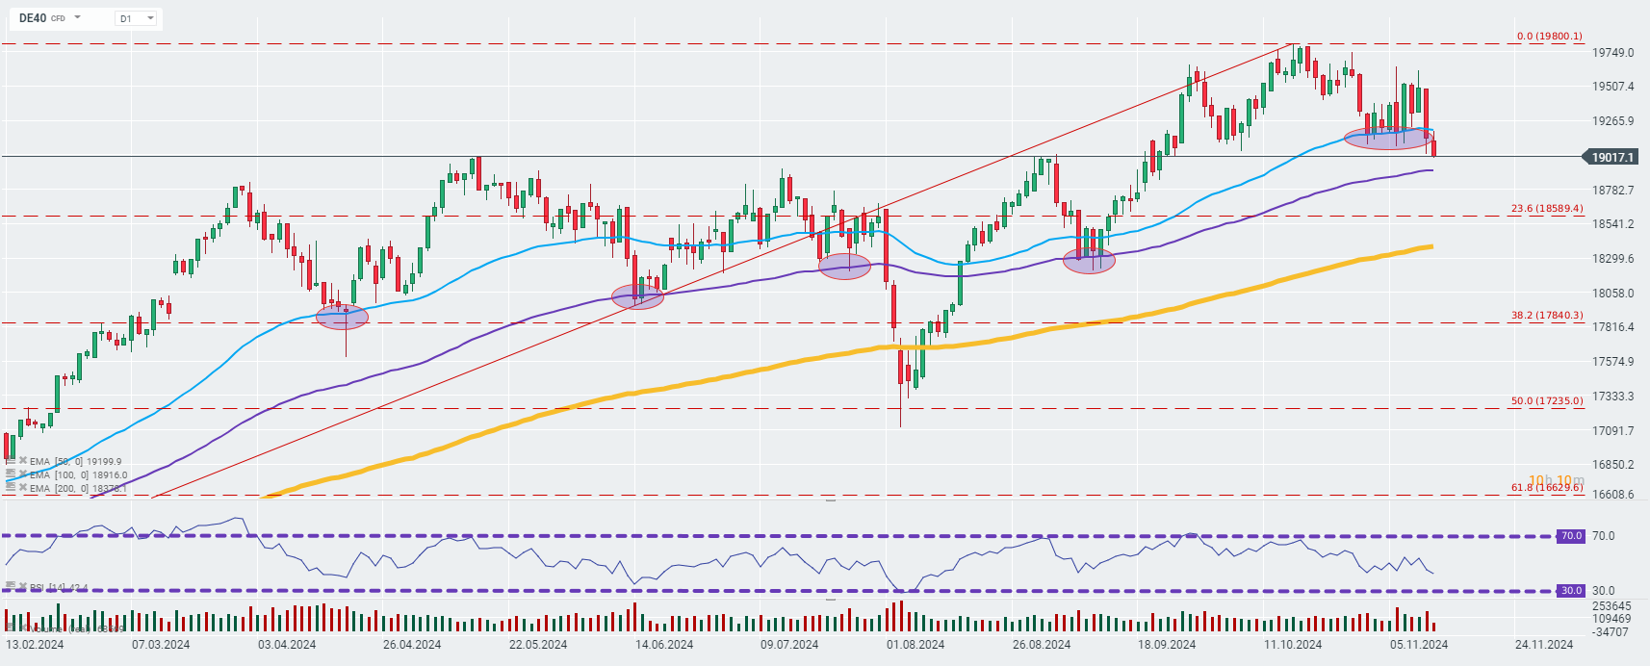The image size is (1650, 666).
Task: Click the RSI 70.0 overbought level tag
Action: pos(1571,536)
